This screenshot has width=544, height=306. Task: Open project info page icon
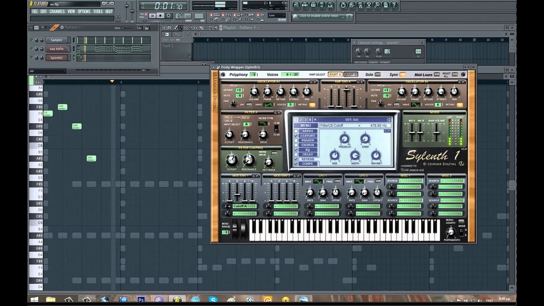click(x=386, y=5)
